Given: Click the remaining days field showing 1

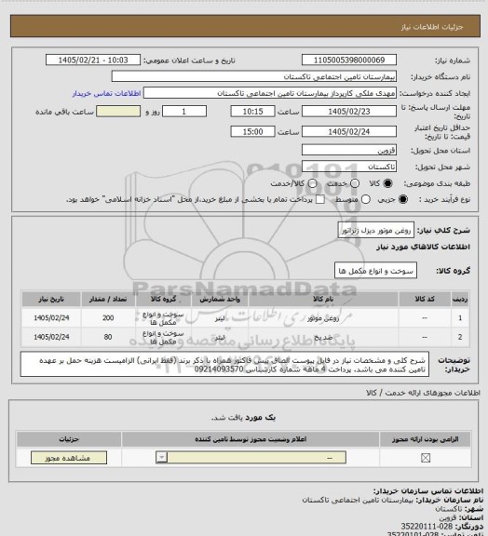Looking at the screenshot, I should click(184, 112).
